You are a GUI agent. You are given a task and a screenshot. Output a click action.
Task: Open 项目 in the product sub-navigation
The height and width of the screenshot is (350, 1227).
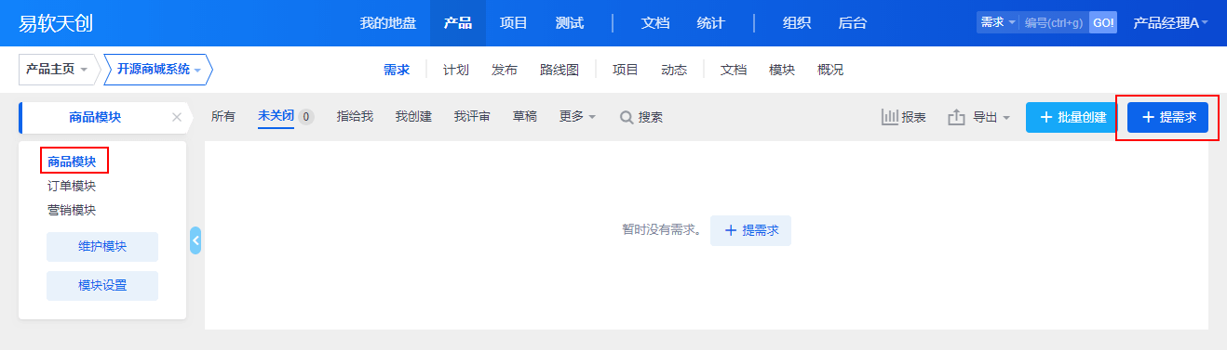pos(626,70)
